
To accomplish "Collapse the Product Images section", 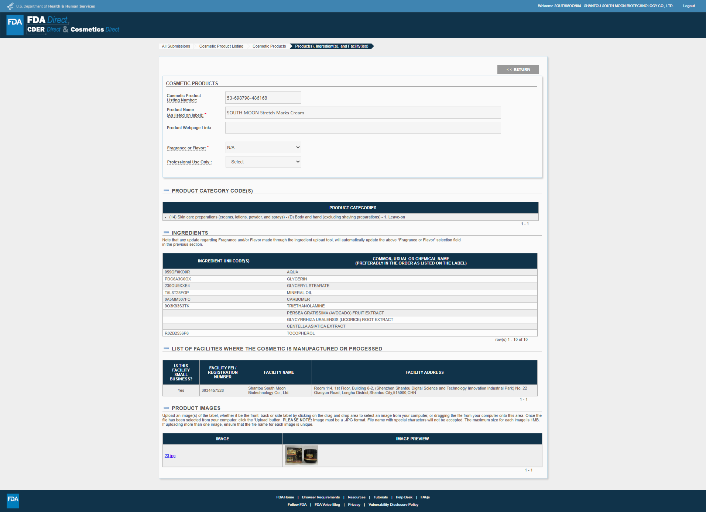I will 166,408.
